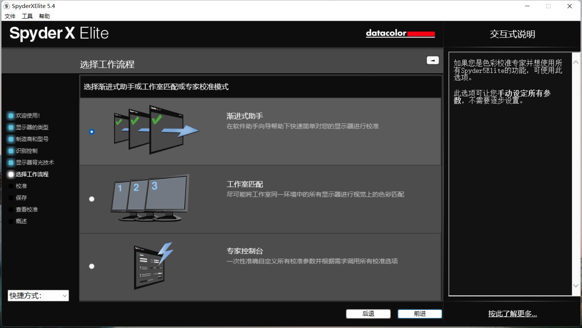Jump to the 校准 step in sidebar
Viewport: 582px width, 328px height.
[11, 186]
